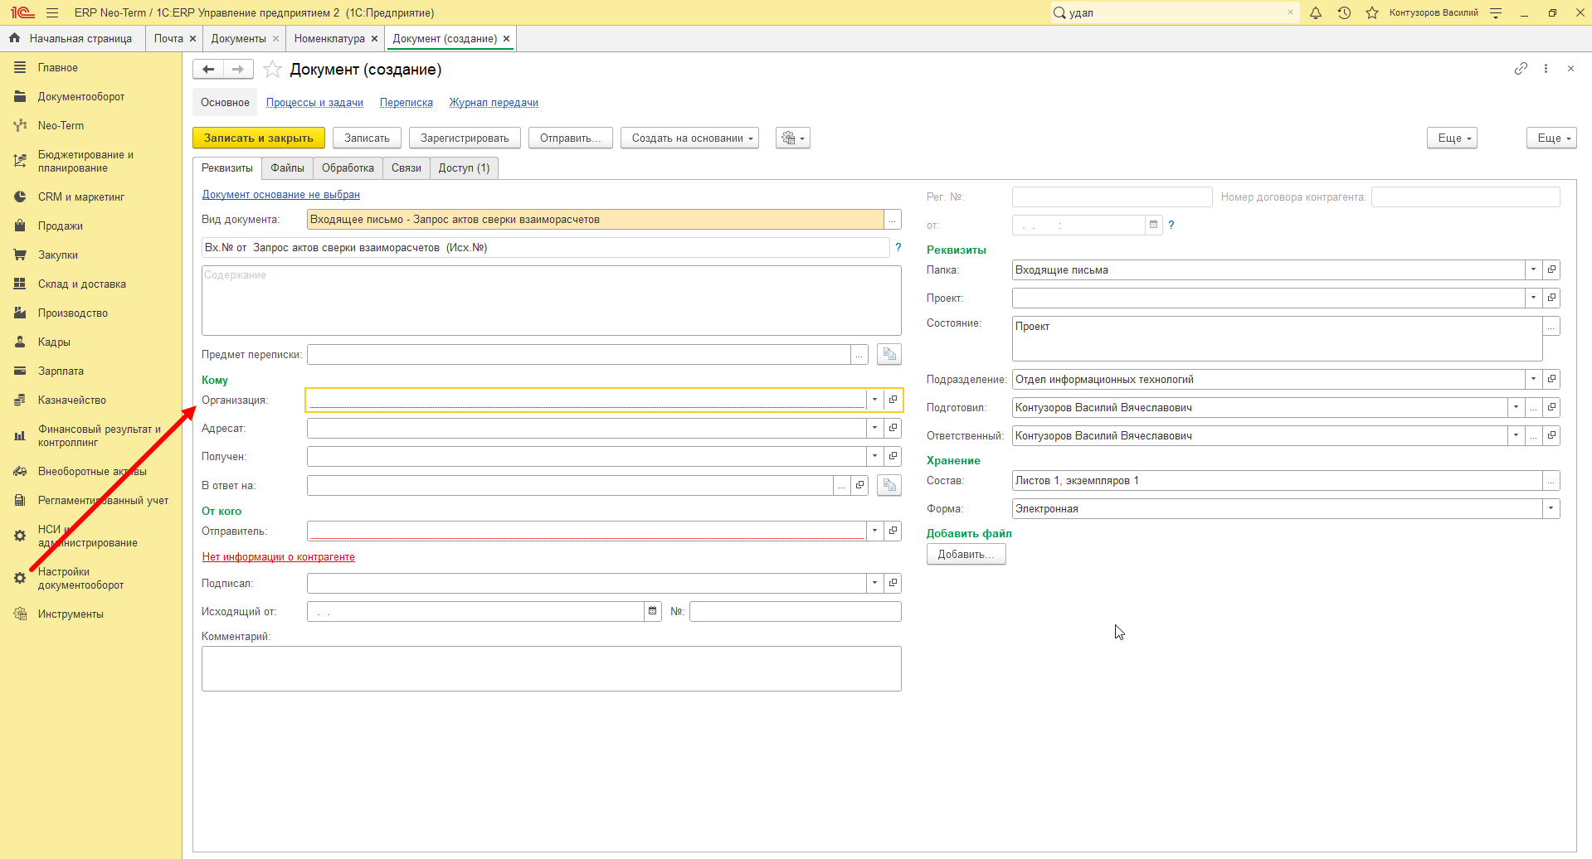
Task: Open the hamburger main menu icon
Action: pos(52,12)
